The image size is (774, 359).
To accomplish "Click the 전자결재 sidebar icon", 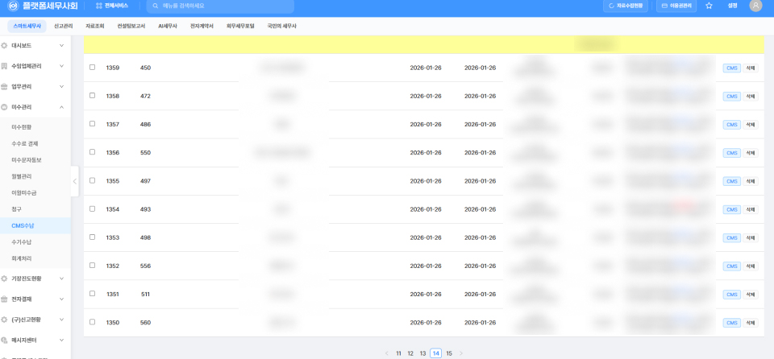I will point(5,299).
